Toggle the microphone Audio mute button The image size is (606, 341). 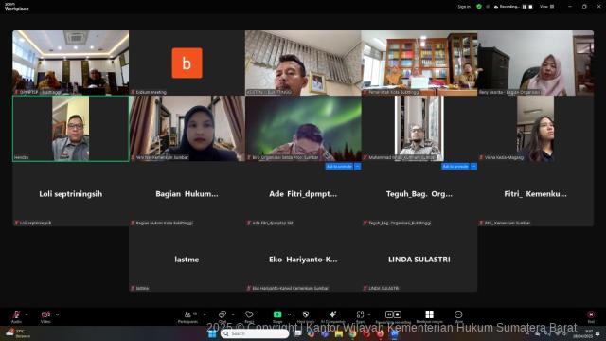(x=16, y=316)
